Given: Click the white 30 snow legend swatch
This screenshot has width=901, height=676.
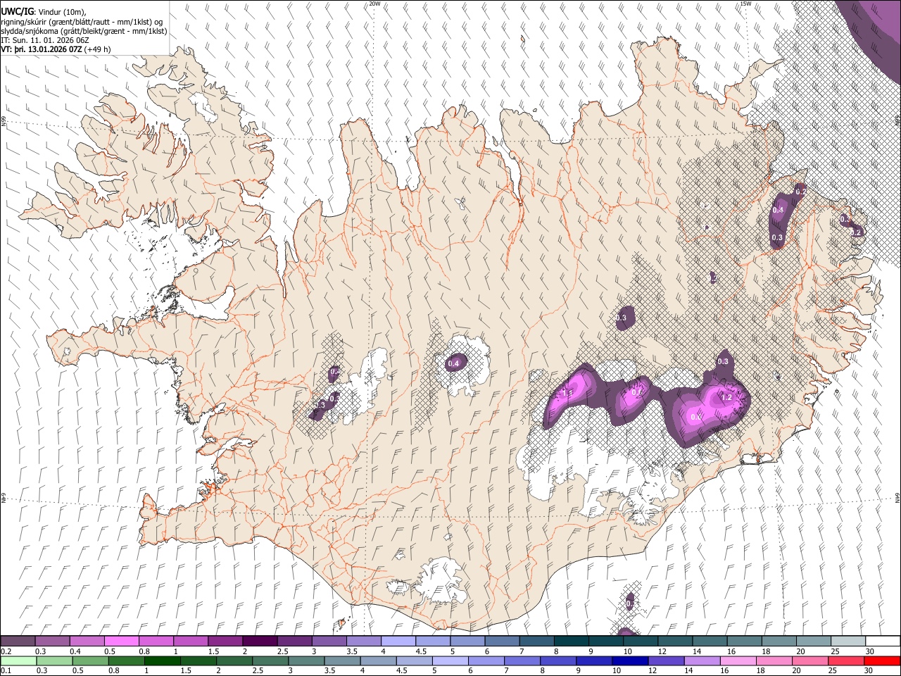Looking at the screenshot, I should click(882, 641).
